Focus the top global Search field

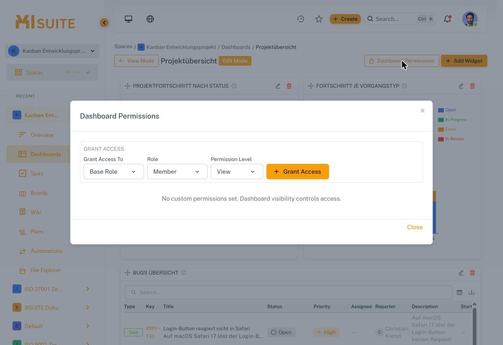[400, 19]
